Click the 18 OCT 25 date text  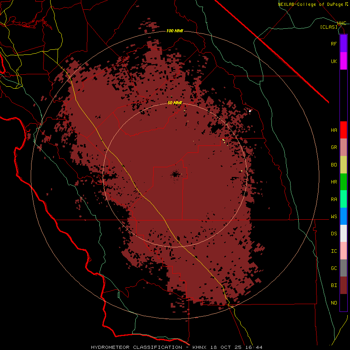coord(226,347)
